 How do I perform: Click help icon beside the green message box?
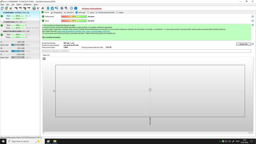pyautogui.click(x=253, y=25)
